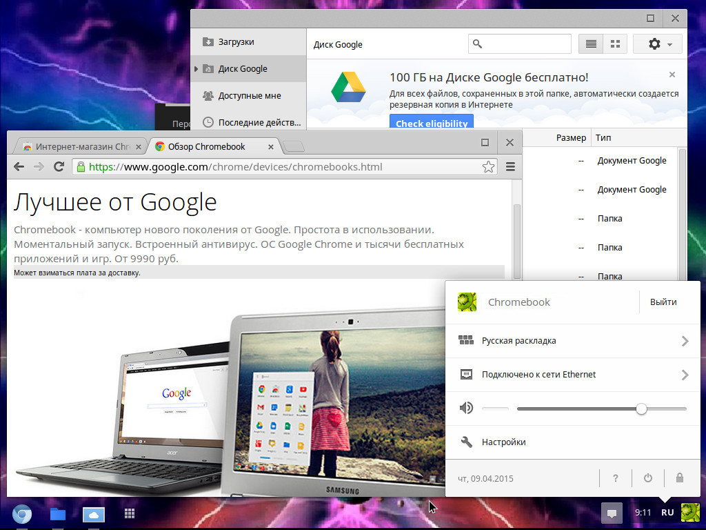The width and height of the screenshot is (706, 530).
Task: Open the cloud app icon on shelf
Action: 94,514
